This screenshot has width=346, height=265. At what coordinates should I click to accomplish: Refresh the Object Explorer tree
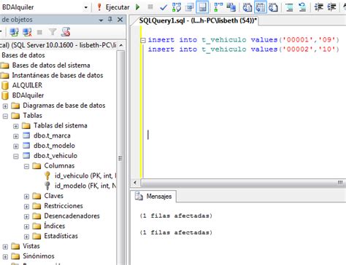(x=66, y=32)
